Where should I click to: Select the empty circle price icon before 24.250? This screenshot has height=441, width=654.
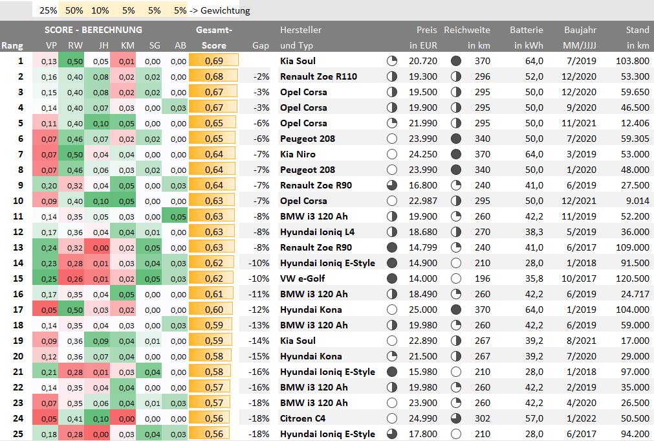tap(392, 154)
